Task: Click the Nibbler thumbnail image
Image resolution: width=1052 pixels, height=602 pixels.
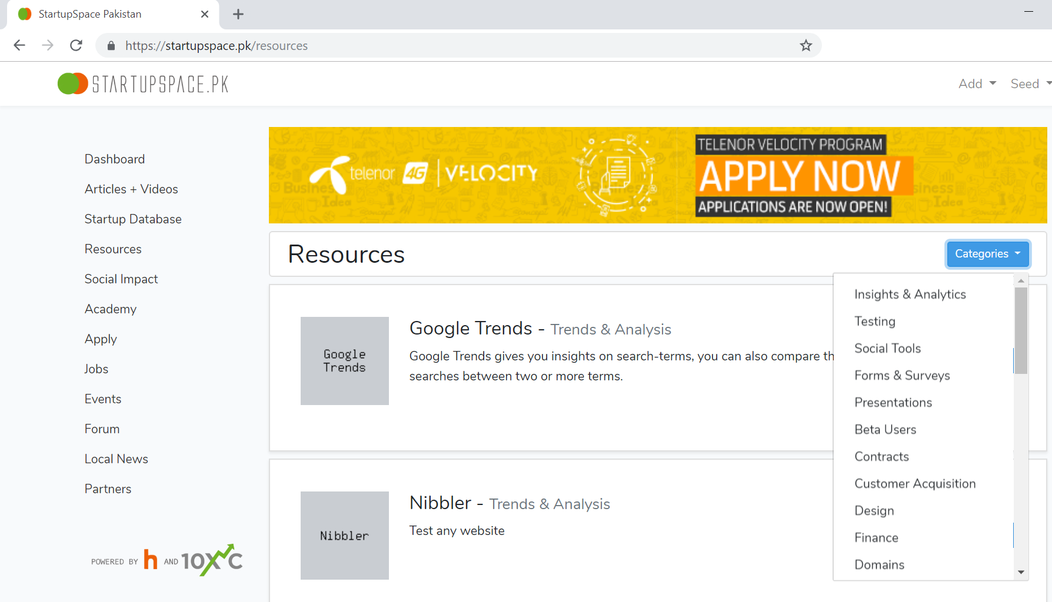Action: point(344,536)
